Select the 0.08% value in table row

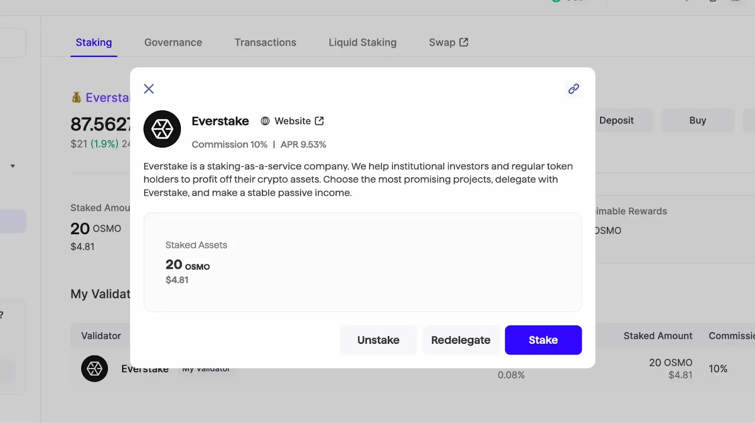(x=511, y=375)
